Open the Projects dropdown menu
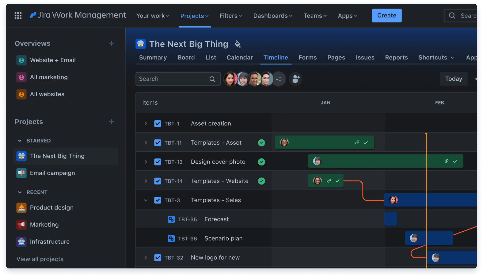 point(194,16)
